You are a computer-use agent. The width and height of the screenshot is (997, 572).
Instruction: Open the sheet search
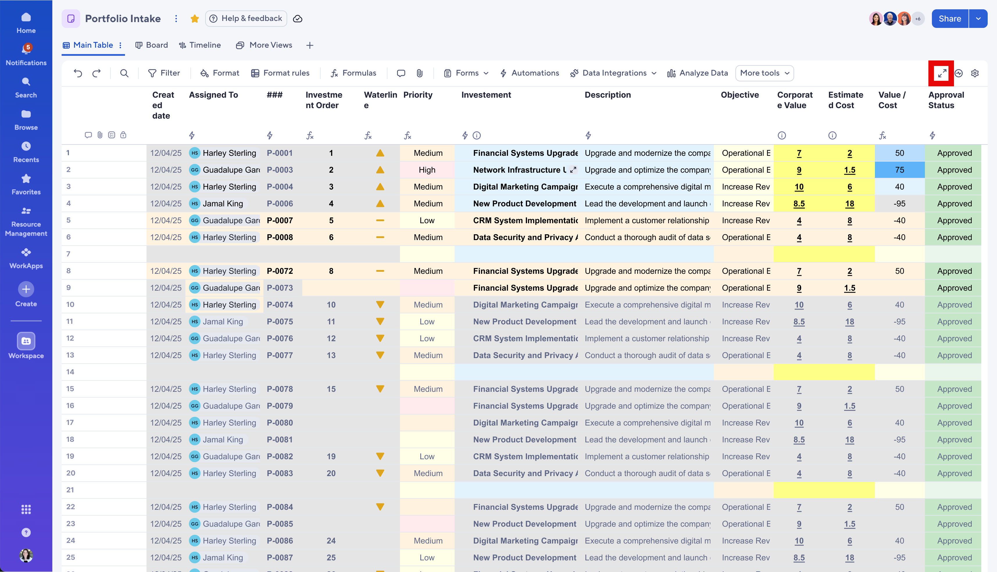click(124, 73)
